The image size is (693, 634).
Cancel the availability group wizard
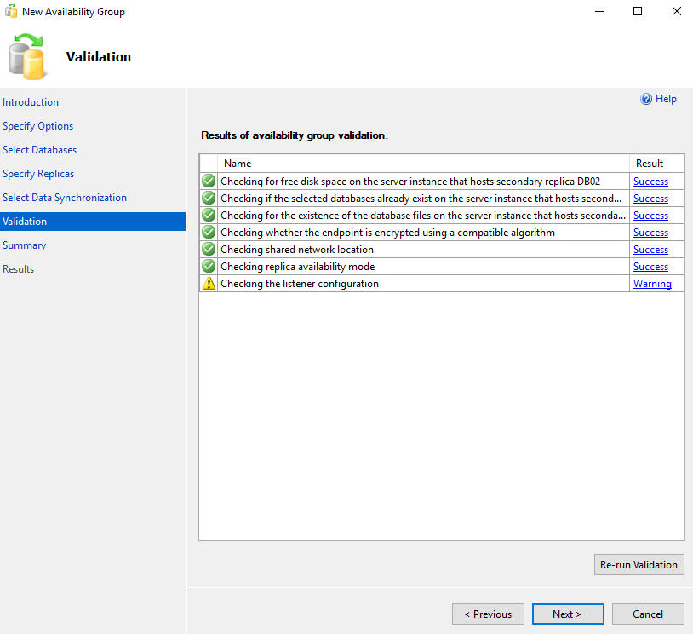pyautogui.click(x=648, y=614)
